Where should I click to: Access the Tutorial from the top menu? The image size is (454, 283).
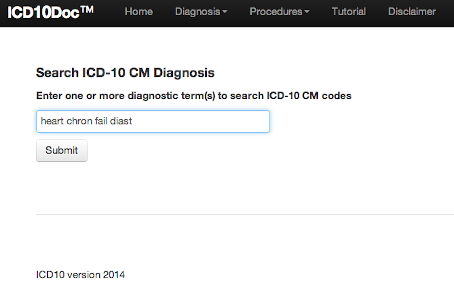348,12
